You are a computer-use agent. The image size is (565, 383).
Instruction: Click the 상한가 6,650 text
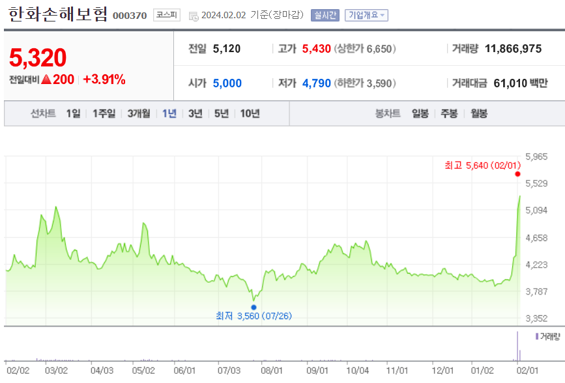[x=365, y=49]
